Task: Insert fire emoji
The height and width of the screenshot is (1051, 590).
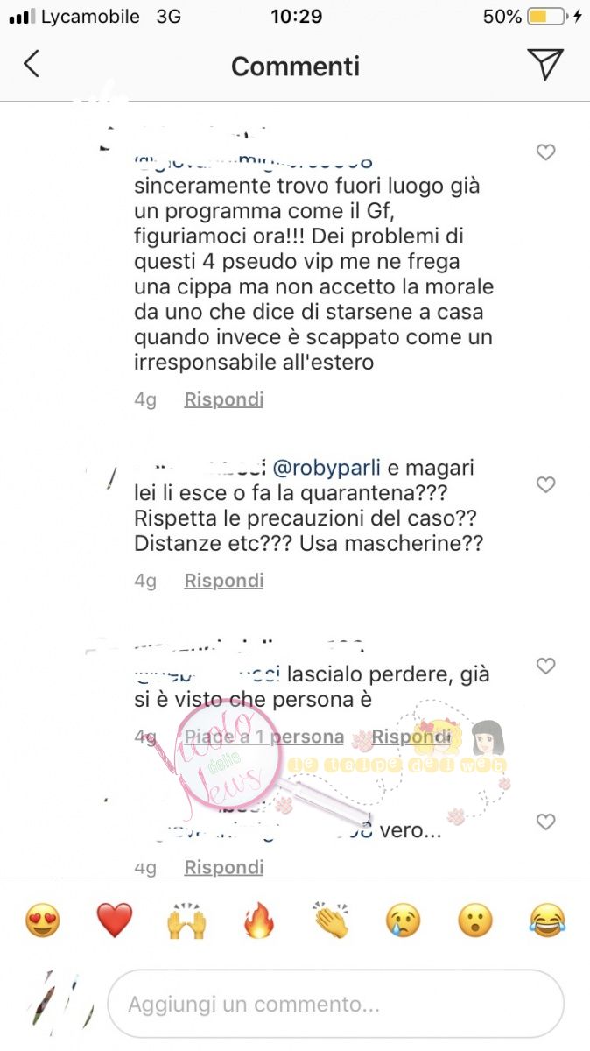Action: click(x=259, y=921)
